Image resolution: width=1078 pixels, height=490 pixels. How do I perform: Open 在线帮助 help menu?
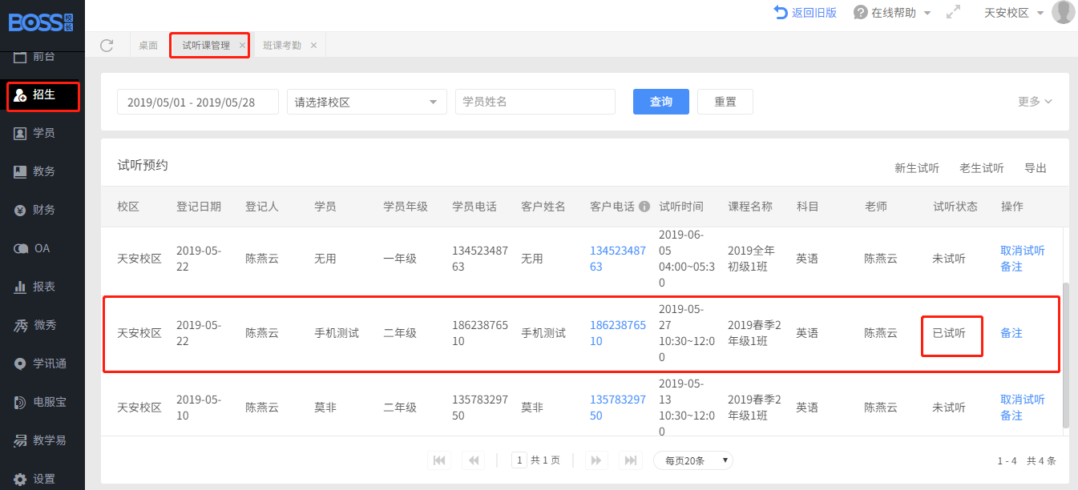(x=892, y=12)
